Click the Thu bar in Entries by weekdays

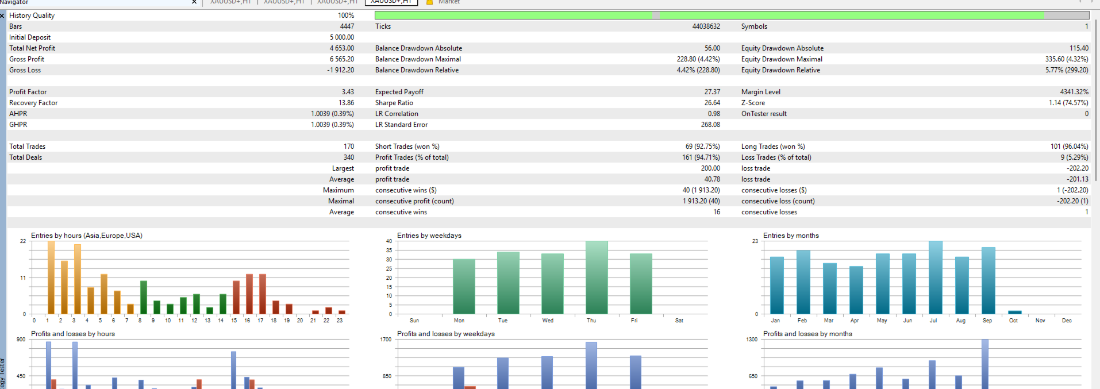click(x=597, y=278)
